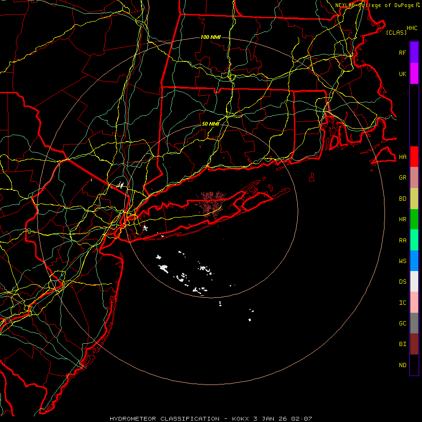Click the HR legend label
Viewport: 422px width, 422px height.
click(x=402, y=219)
